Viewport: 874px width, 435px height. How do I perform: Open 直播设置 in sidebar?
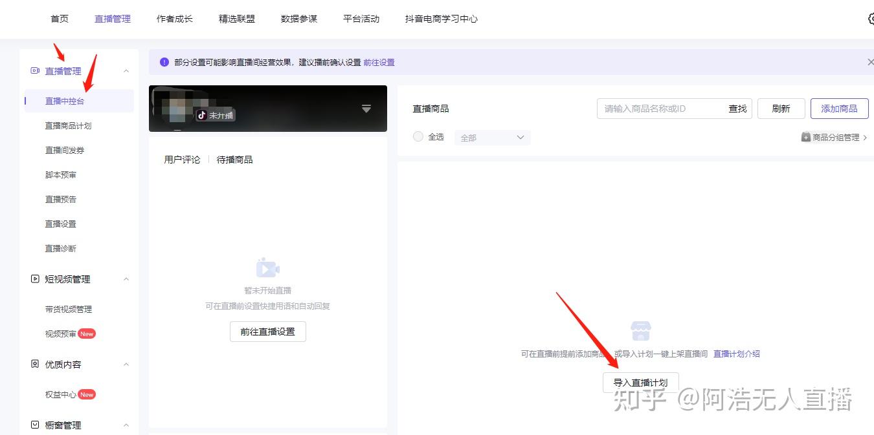click(x=60, y=224)
